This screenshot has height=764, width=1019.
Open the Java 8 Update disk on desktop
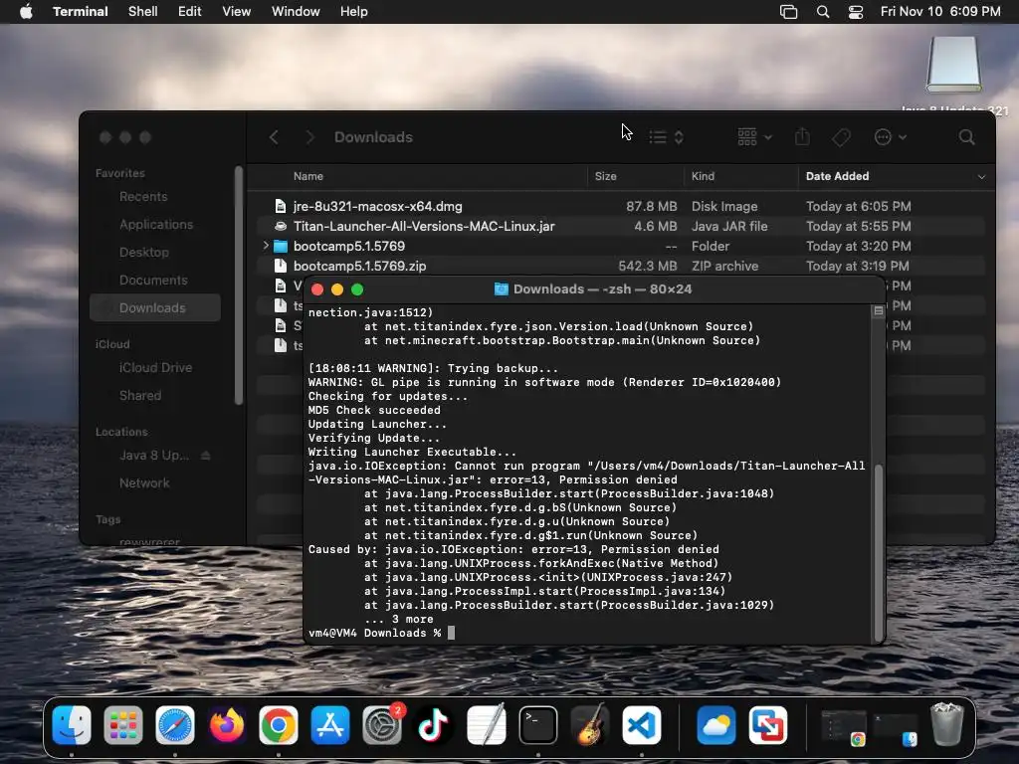[953, 65]
